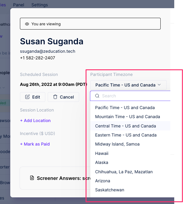Viewport: 183px width, 204px height.
Task: Click the document icon beside Screener Answers
Action: [32, 178]
